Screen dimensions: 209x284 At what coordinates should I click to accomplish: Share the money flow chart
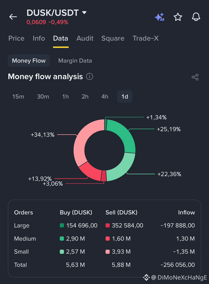[195, 77]
